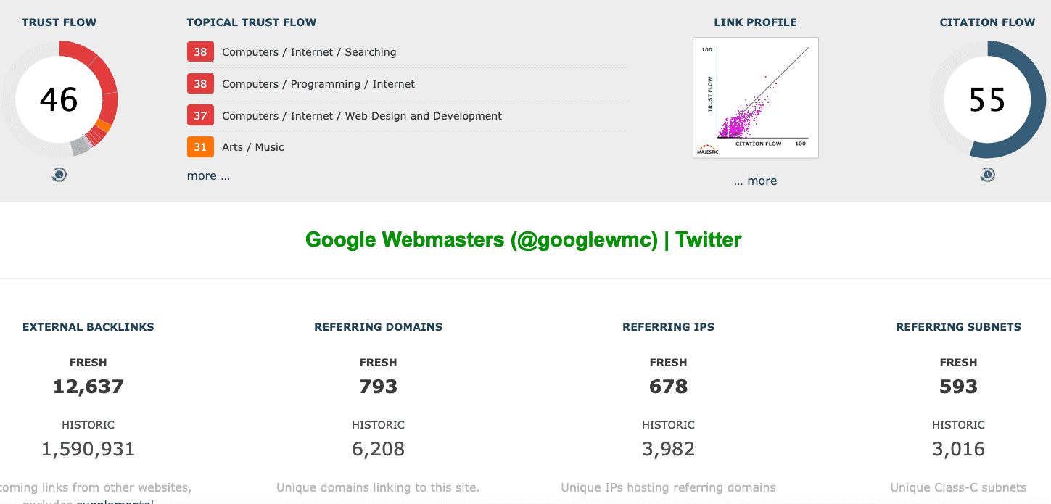Click the red 38 badge for Searching

pos(200,52)
